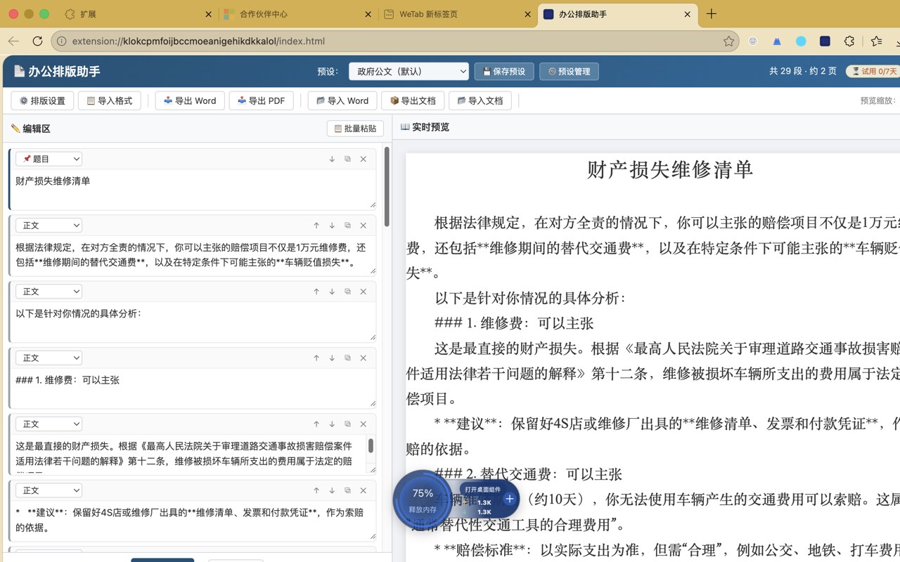Bookmark this page with the star icon
Screen dimensions: 900x562
(x=729, y=41)
